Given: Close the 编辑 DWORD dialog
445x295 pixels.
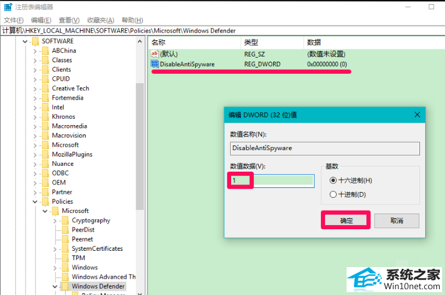Looking at the screenshot, I should click(417, 115).
